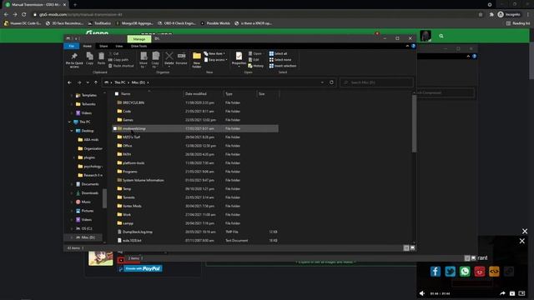534x300 pixels.
Task: Click This PC in the address breadcrumb
Action: tap(120, 82)
